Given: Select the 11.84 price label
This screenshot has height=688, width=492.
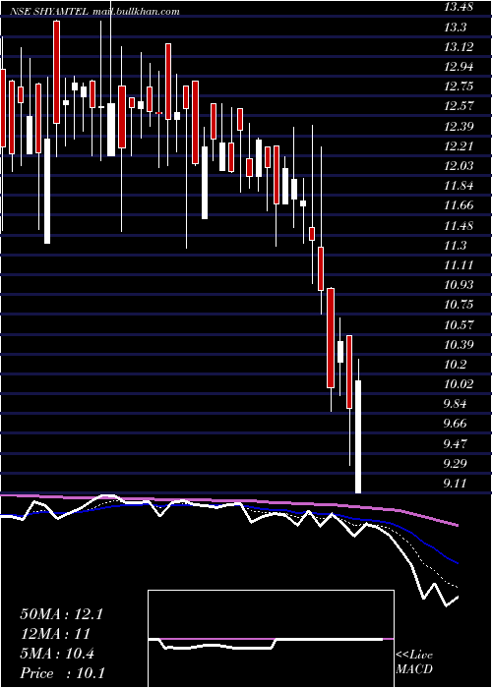Looking at the screenshot, I should pos(459,186).
